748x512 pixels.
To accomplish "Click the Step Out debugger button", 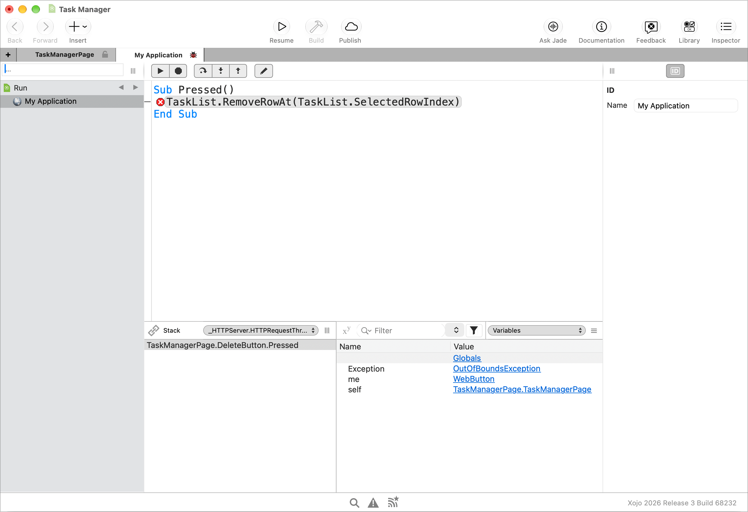I will tap(238, 71).
